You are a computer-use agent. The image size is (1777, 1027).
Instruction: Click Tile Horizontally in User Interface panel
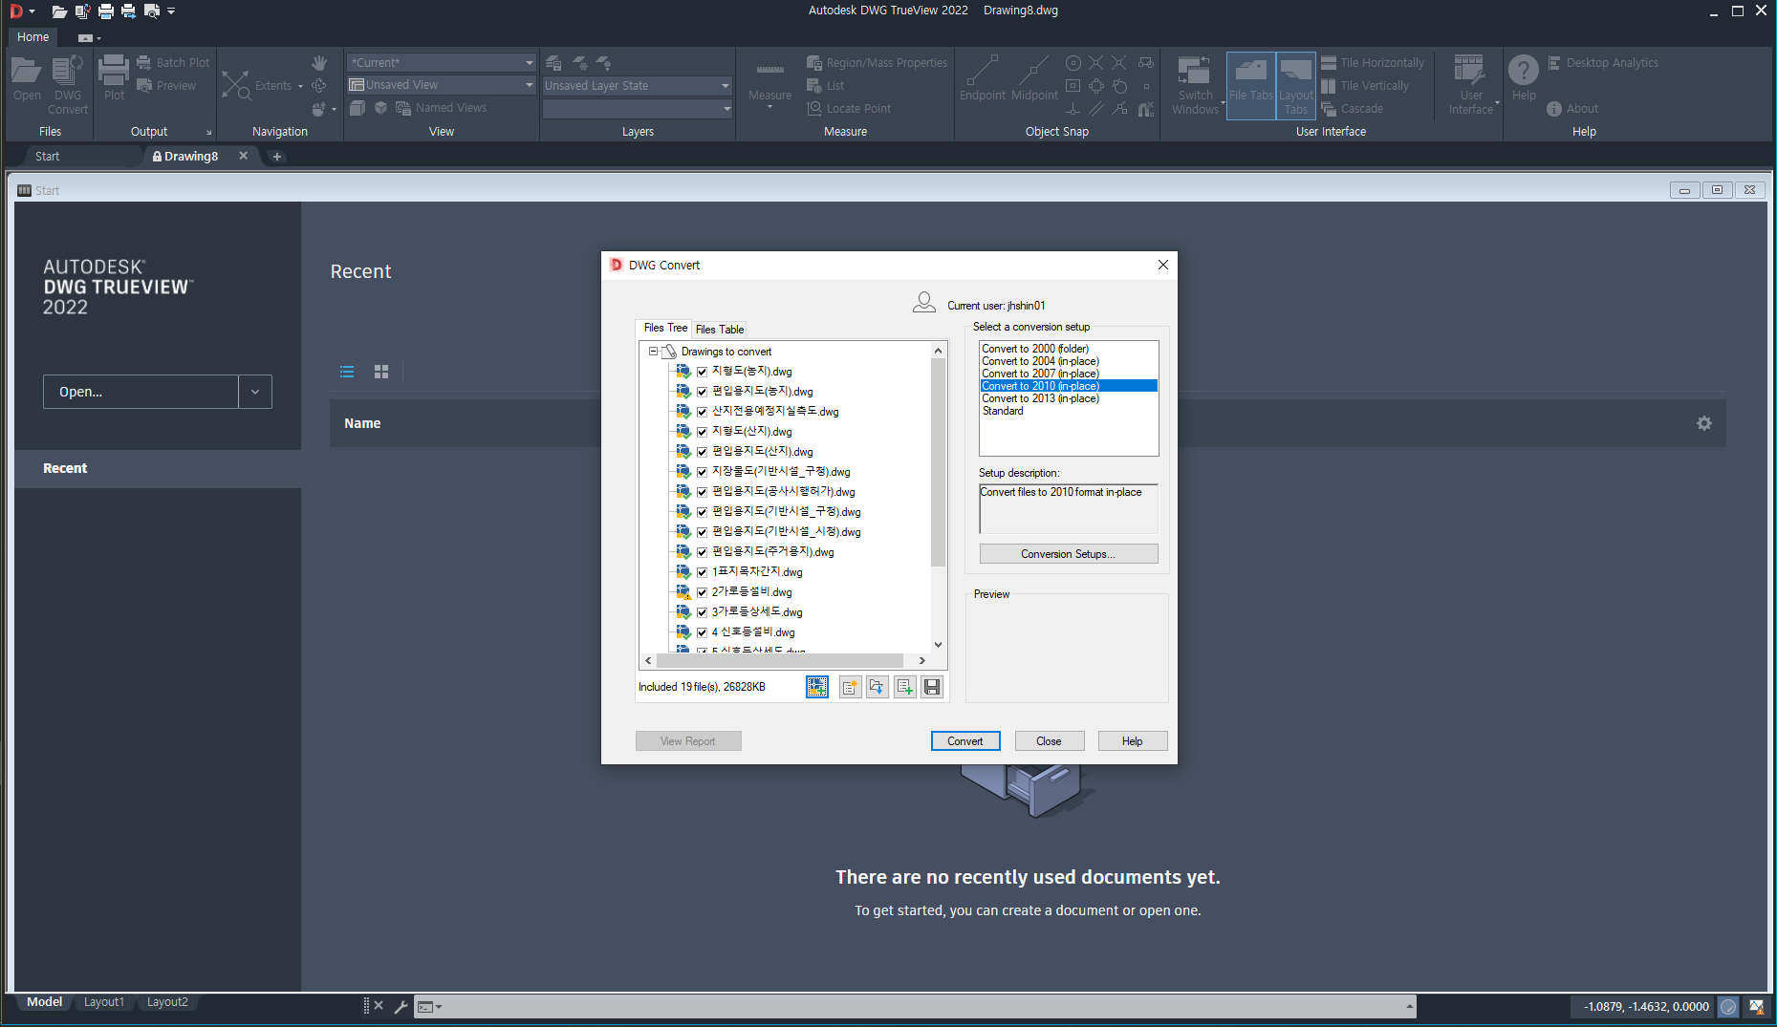(x=1372, y=63)
